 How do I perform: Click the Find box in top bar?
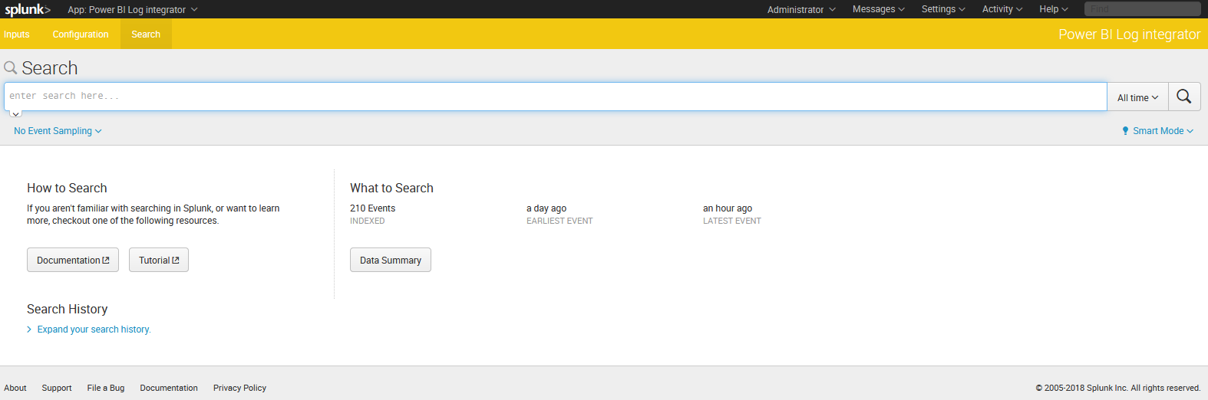click(x=1142, y=9)
